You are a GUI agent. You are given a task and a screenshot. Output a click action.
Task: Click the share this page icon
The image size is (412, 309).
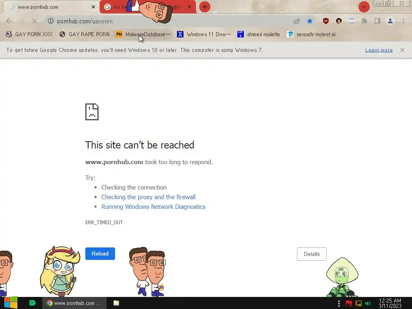[x=297, y=21]
